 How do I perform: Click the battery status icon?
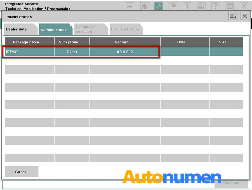point(187,7)
